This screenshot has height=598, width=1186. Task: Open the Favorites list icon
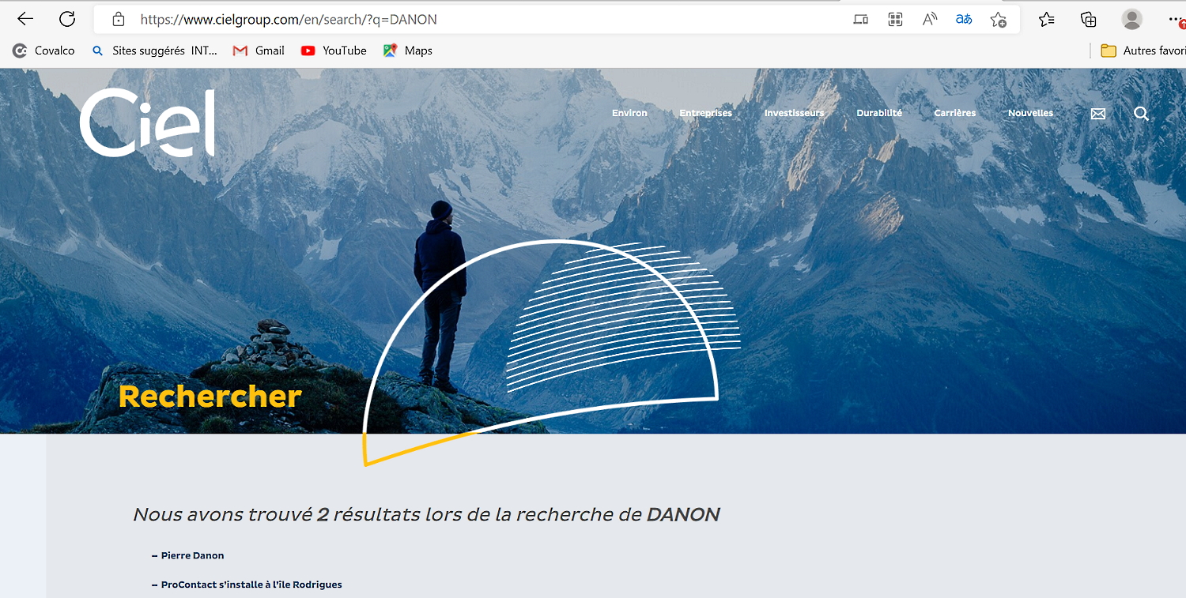[x=1047, y=19]
